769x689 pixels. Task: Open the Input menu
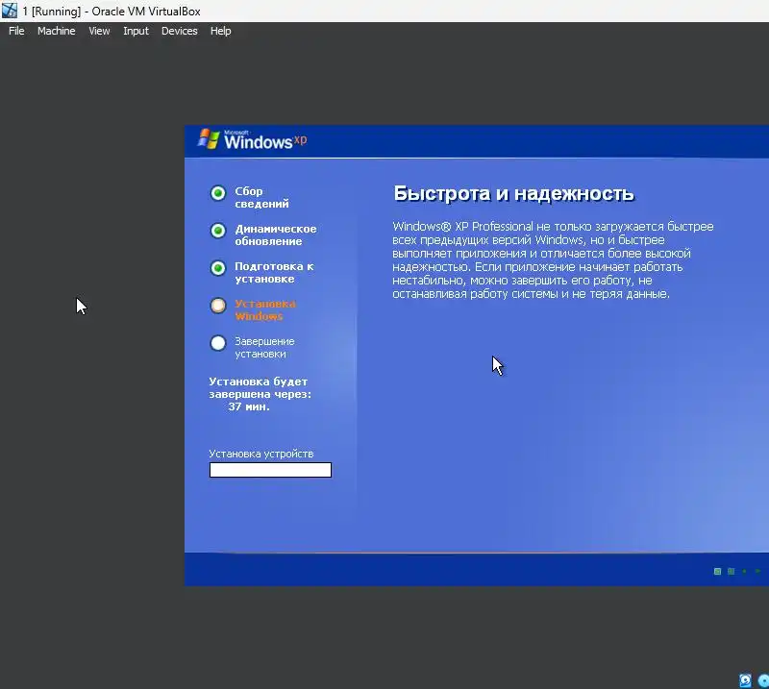(136, 31)
